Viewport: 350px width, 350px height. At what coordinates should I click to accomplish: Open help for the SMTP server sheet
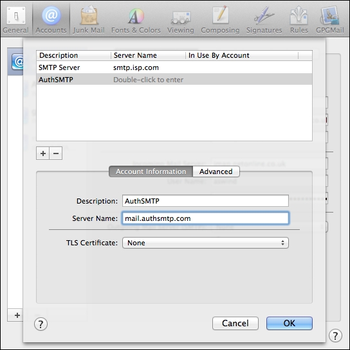pos(41,324)
